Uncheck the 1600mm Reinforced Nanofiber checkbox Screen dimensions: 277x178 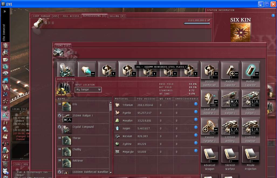[60, 172]
